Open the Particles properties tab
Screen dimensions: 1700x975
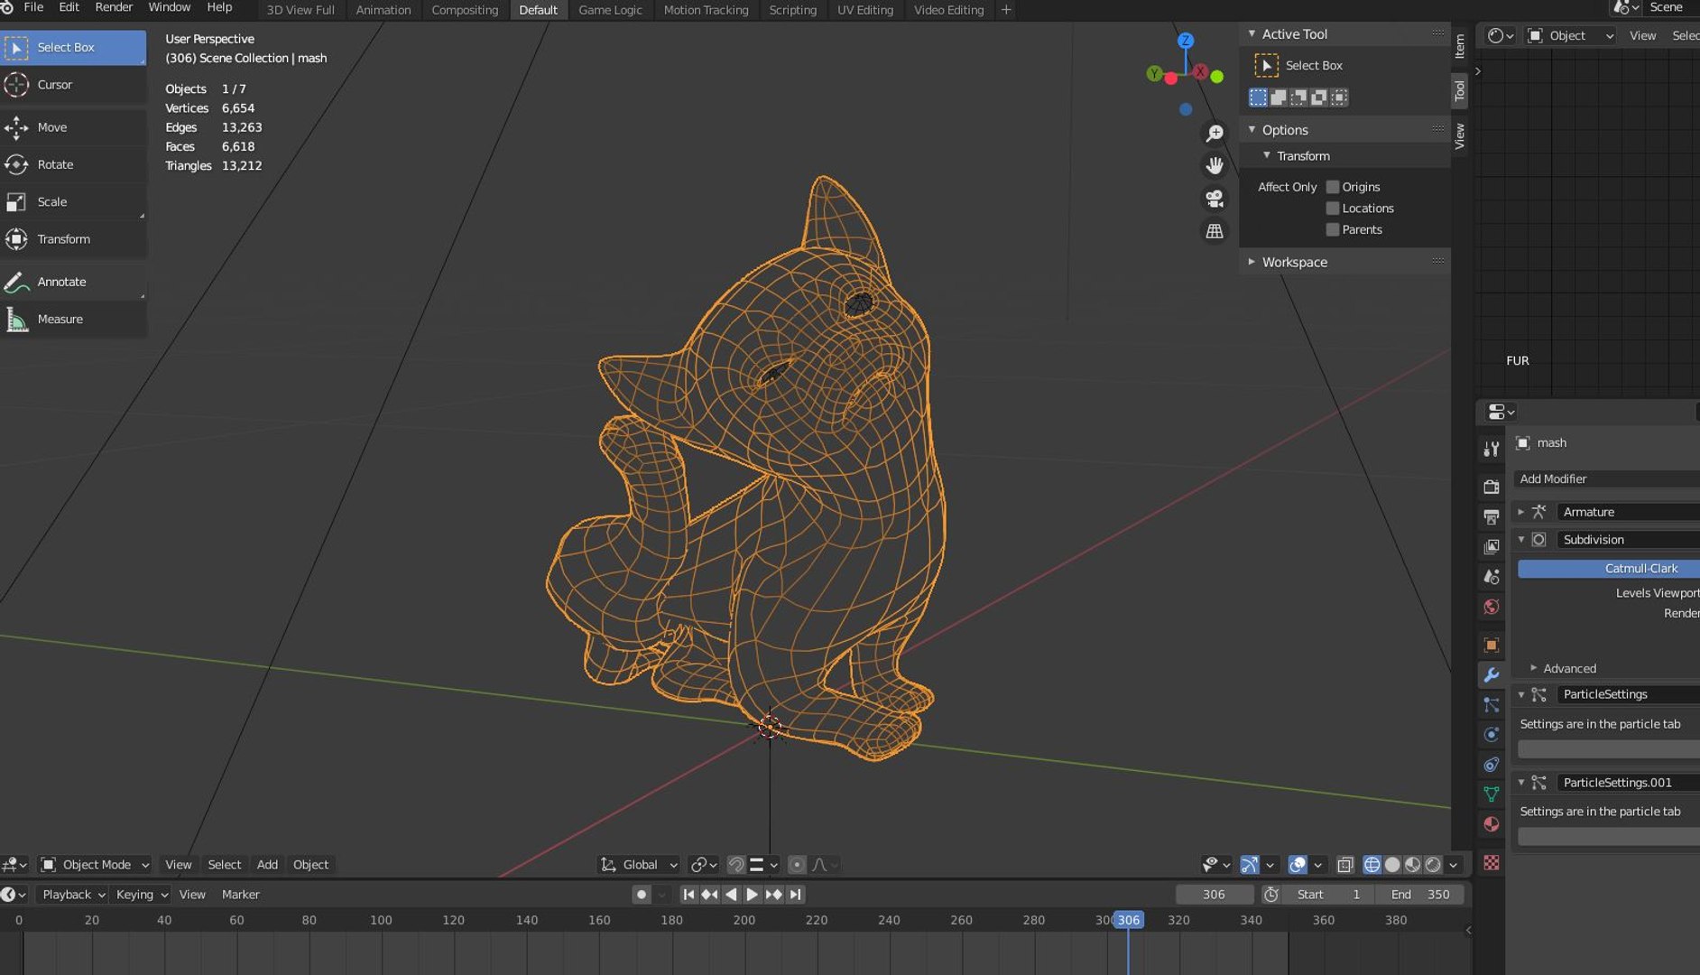pyautogui.click(x=1491, y=704)
